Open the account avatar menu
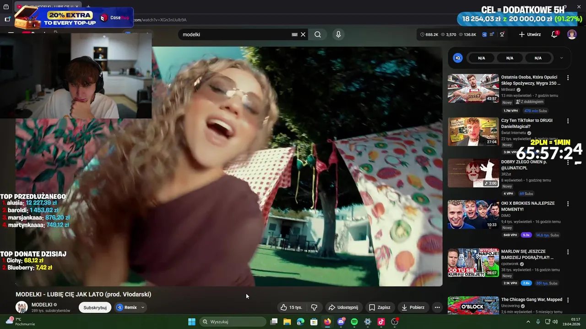This screenshot has width=586, height=329. click(572, 34)
